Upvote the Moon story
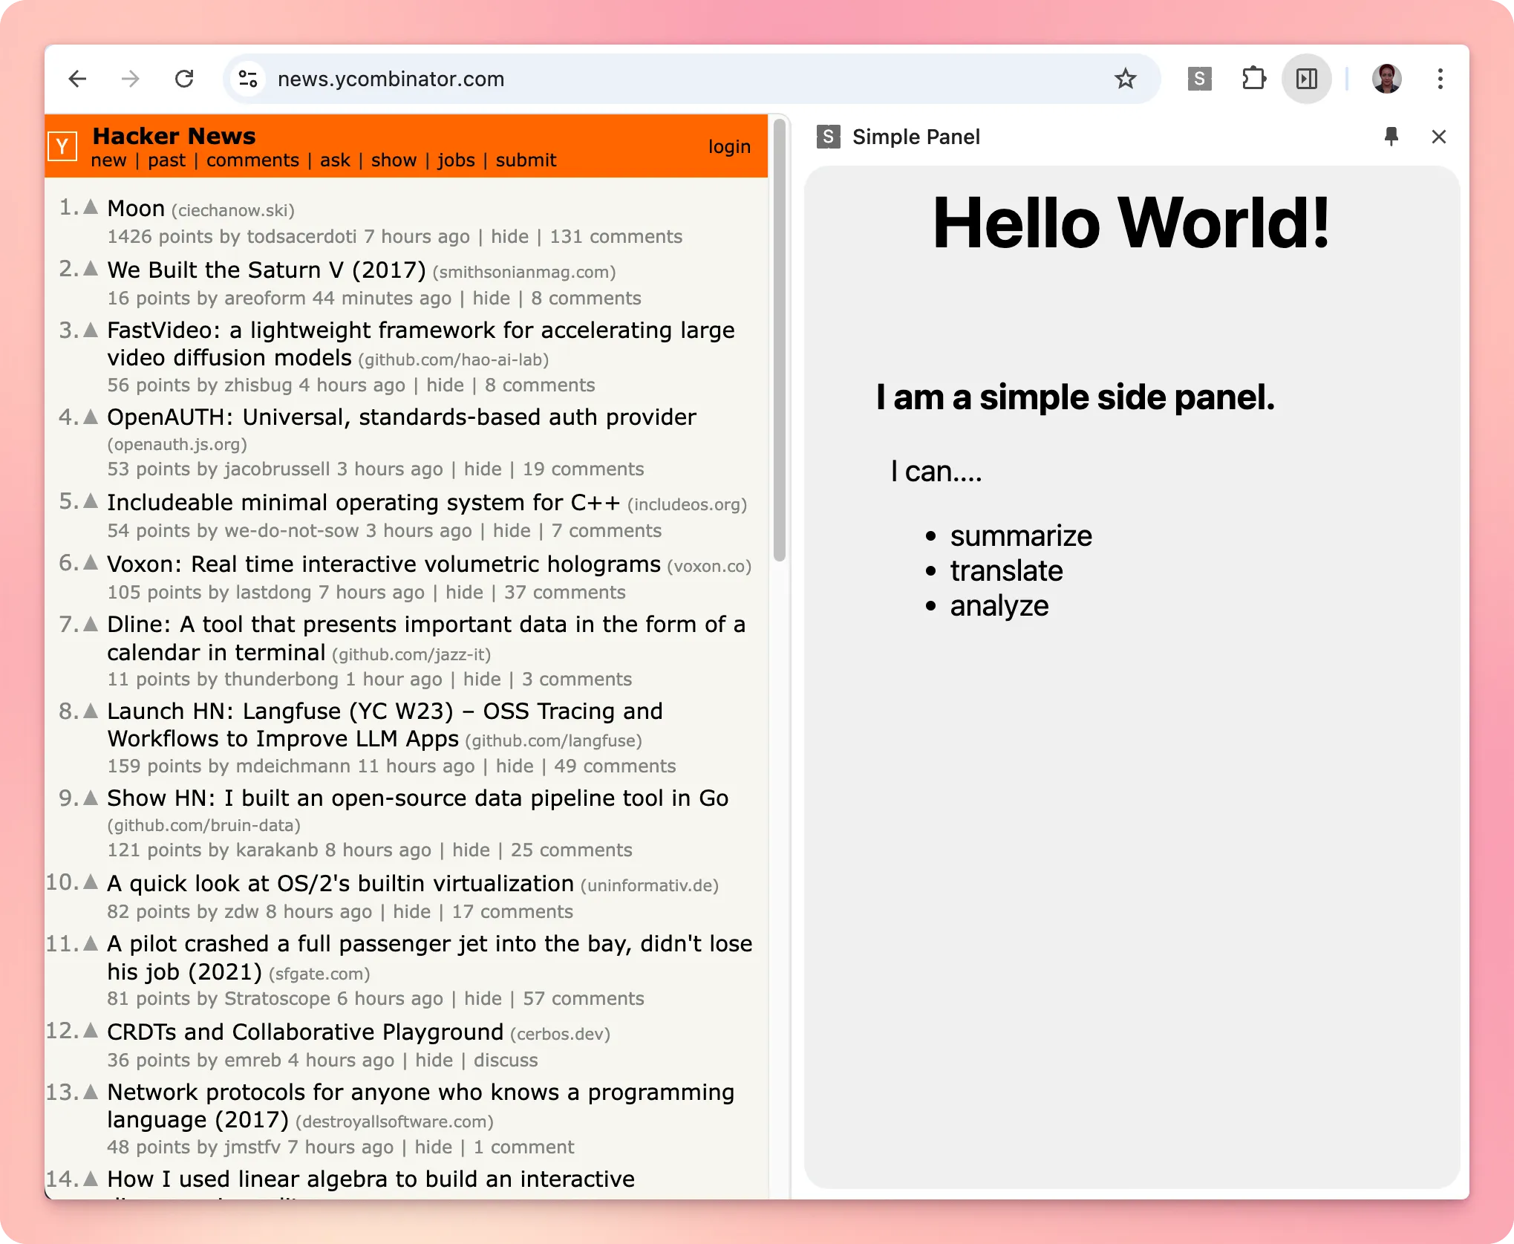The image size is (1514, 1244). (x=91, y=207)
